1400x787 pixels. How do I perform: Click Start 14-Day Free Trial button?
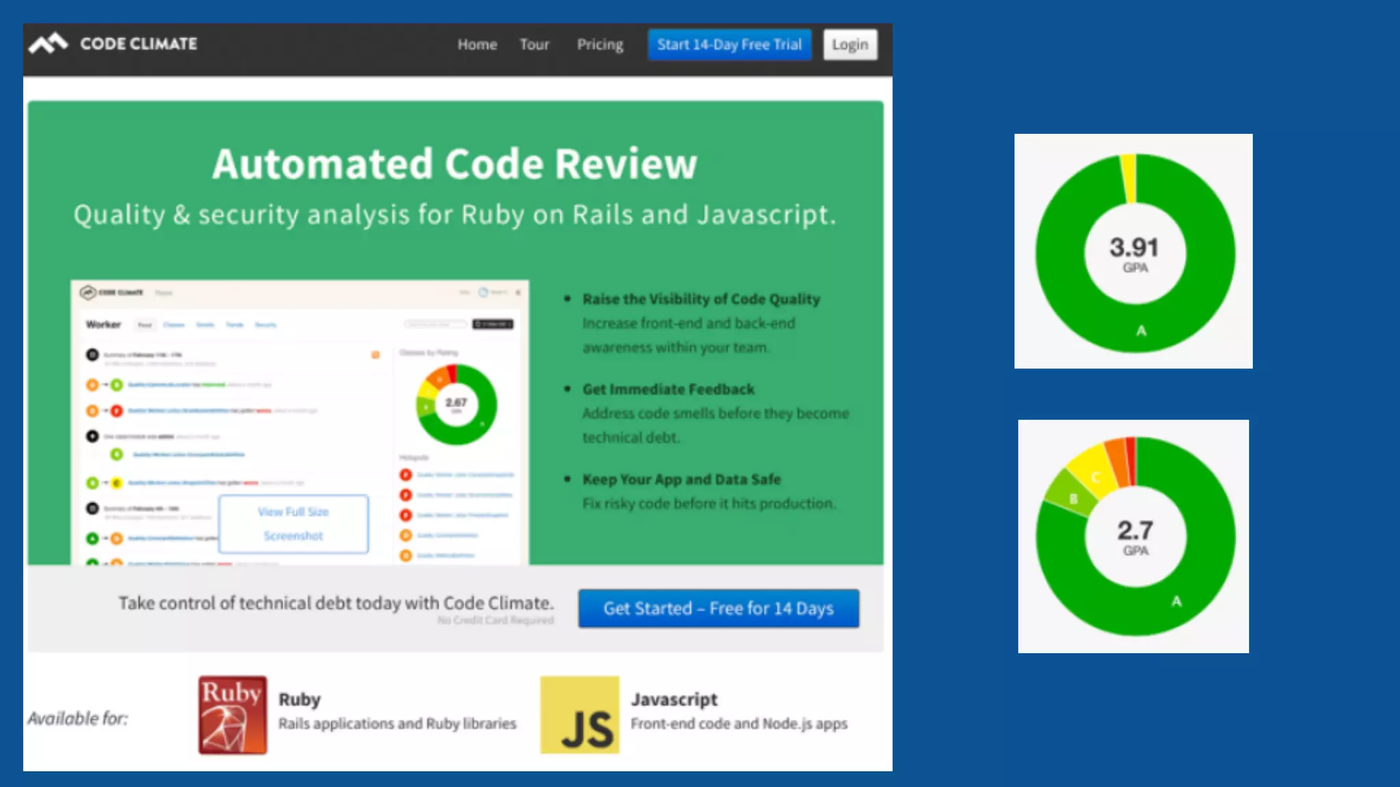[729, 44]
